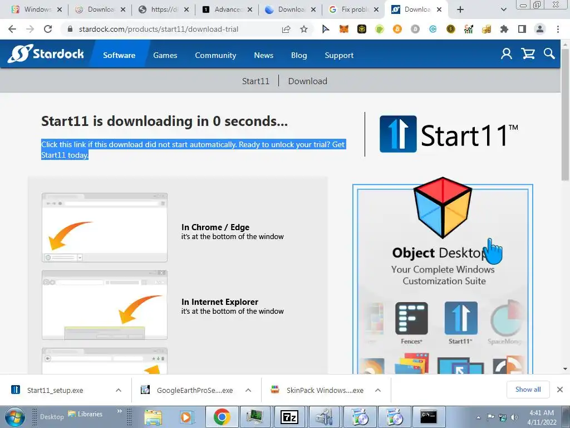
Task: Open a new browser tab
Action: point(460,9)
